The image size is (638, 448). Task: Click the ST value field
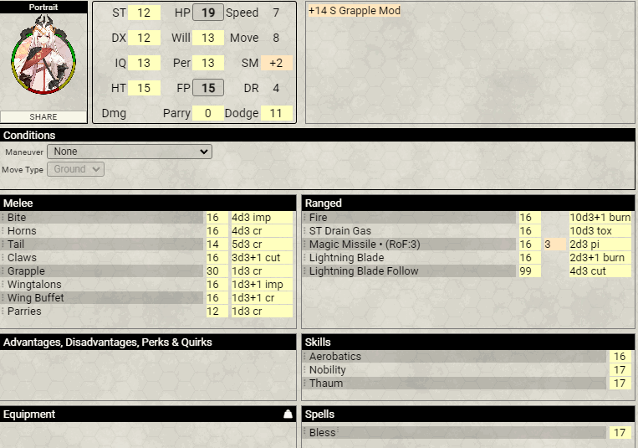coord(144,13)
